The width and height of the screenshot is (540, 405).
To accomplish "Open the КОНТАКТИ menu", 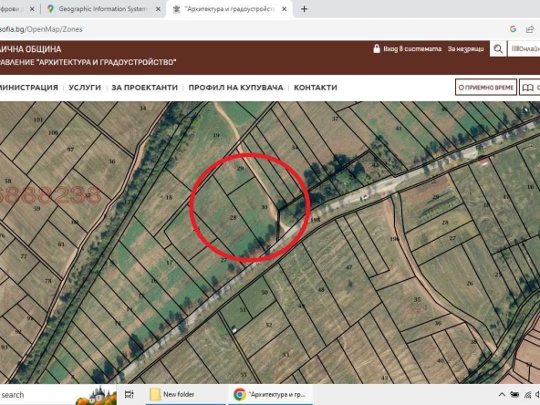I will coord(316,88).
